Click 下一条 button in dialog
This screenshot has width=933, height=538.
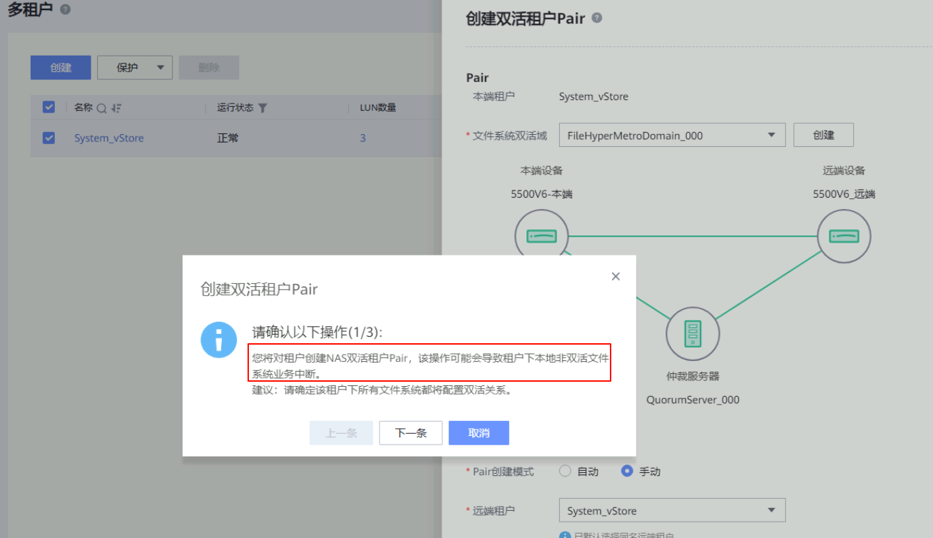click(410, 433)
